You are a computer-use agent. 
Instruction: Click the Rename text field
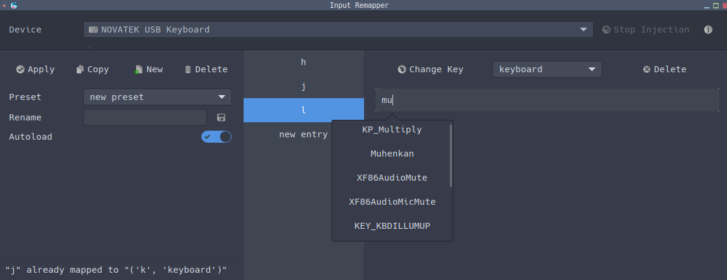tap(145, 117)
